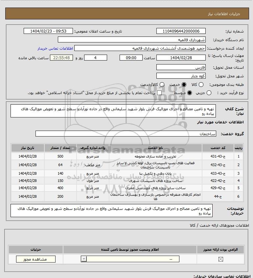Click the تعداد / مقدار column header
This screenshot has height=278, width=253.
(60, 148)
